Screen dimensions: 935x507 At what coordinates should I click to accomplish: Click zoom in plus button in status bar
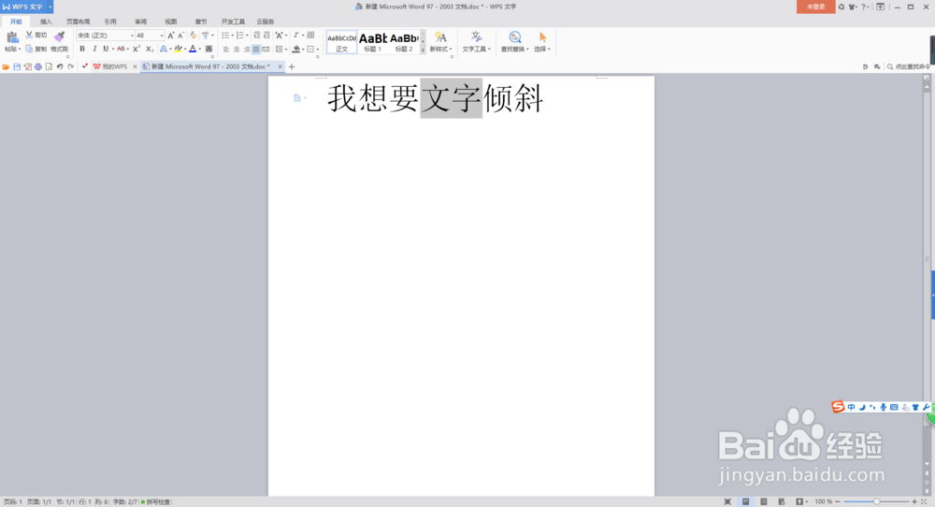pyautogui.click(x=914, y=501)
